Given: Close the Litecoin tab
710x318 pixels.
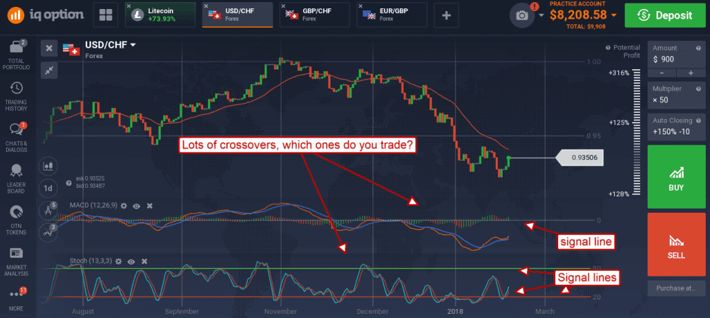Looking at the screenshot, I should click(128, 6).
